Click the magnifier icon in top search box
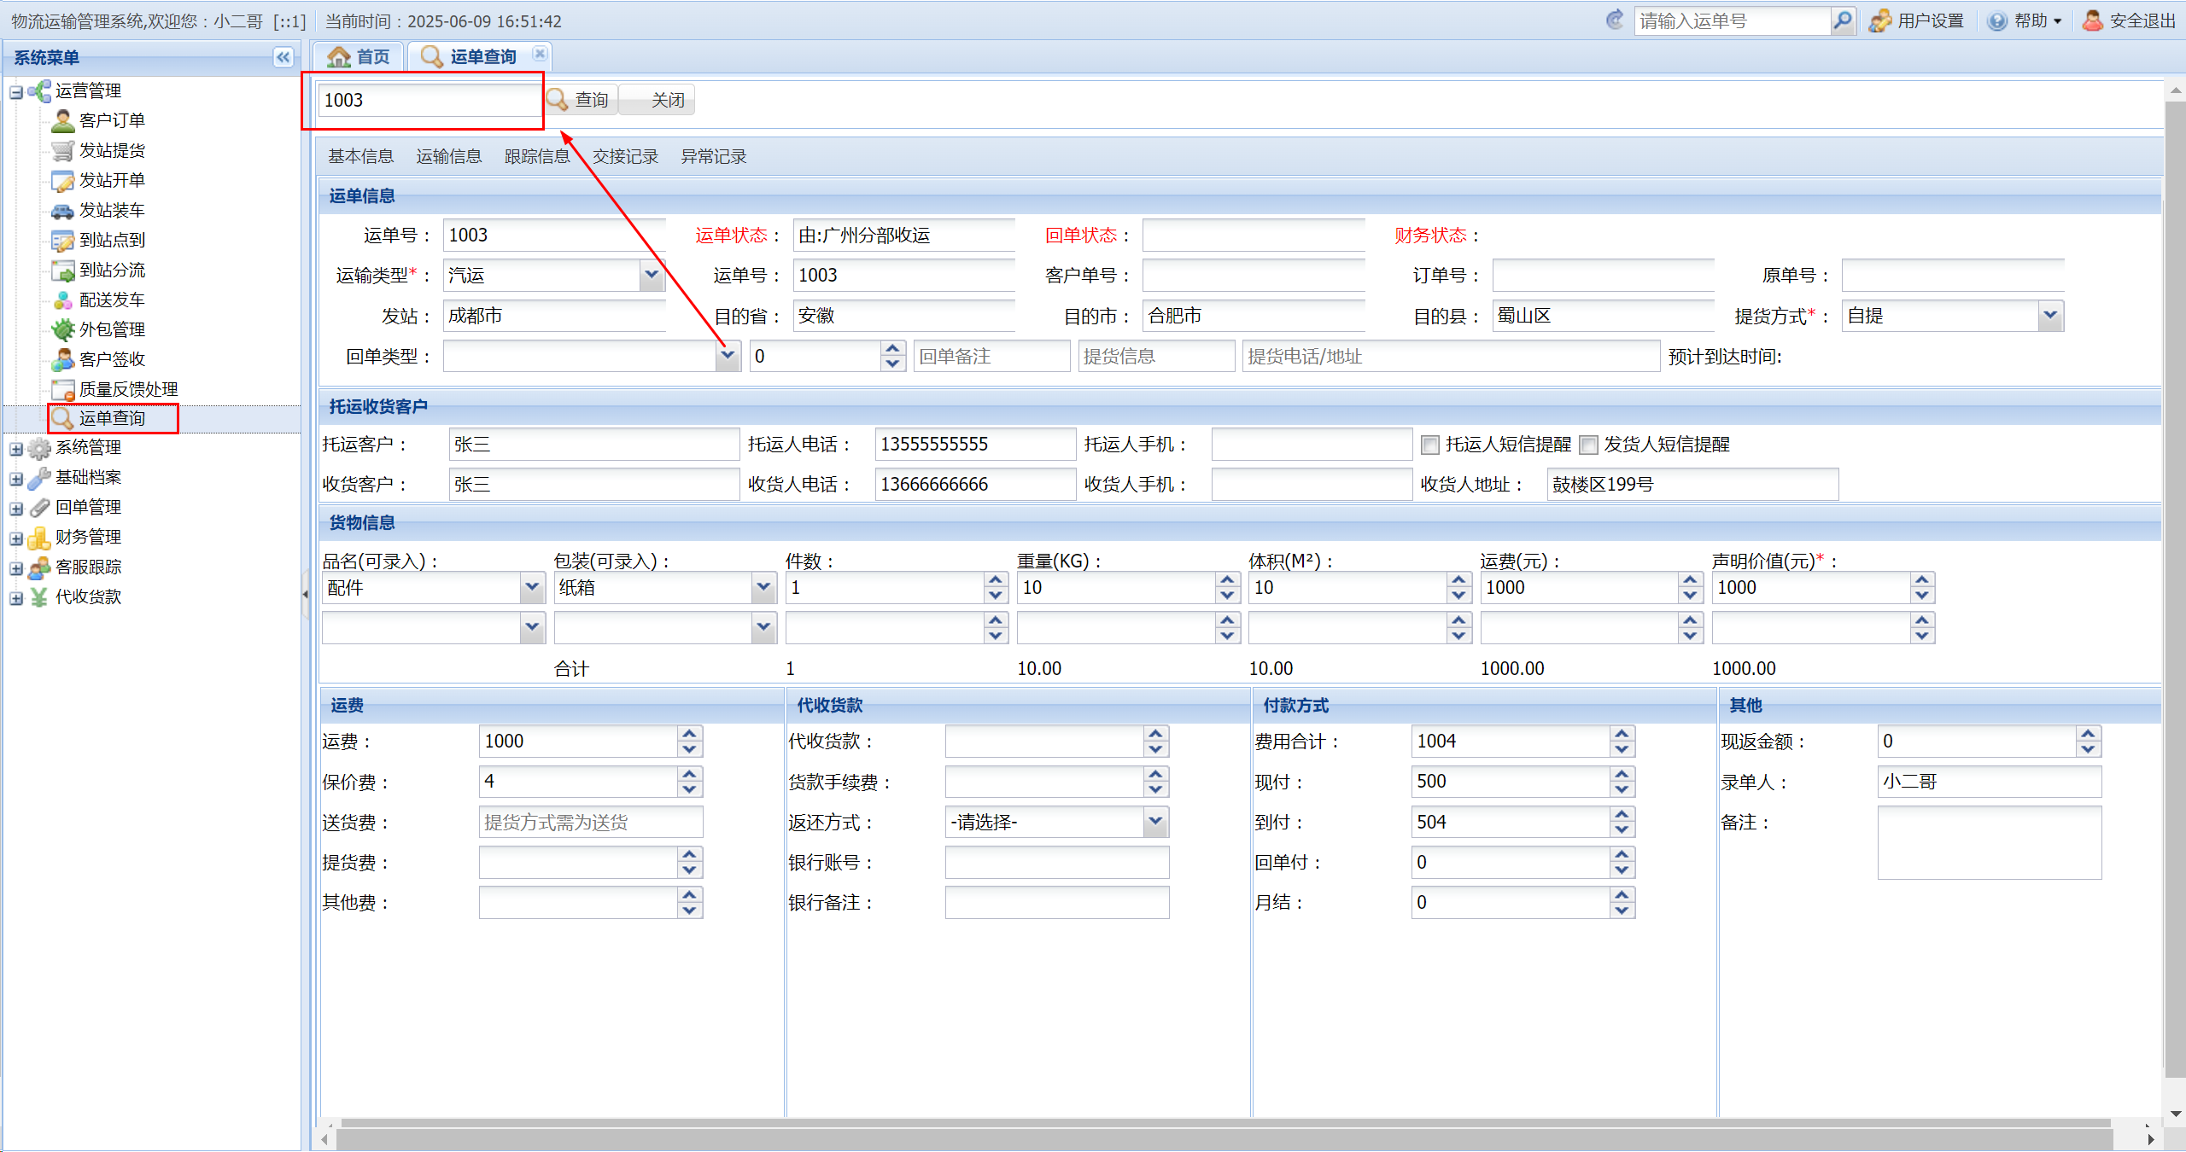The width and height of the screenshot is (2186, 1152). pyautogui.click(x=1842, y=20)
